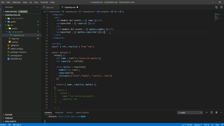
Task: Split the editor to the right
Action: click(x=221, y=7)
